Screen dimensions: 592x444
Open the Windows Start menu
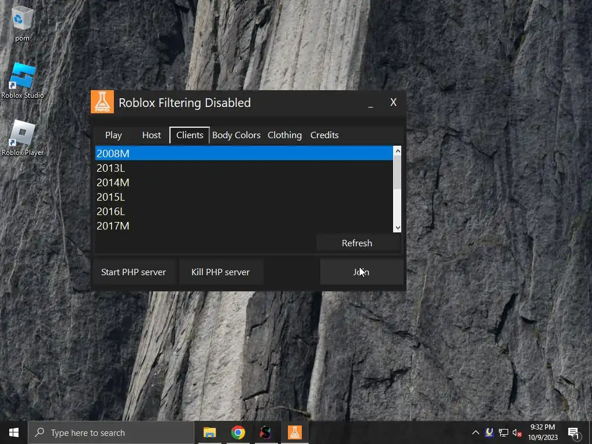pos(14,432)
